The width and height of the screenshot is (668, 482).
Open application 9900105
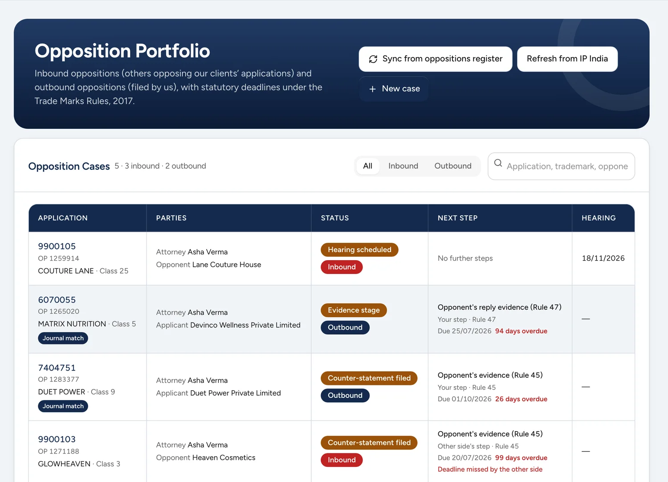[x=57, y=246]
